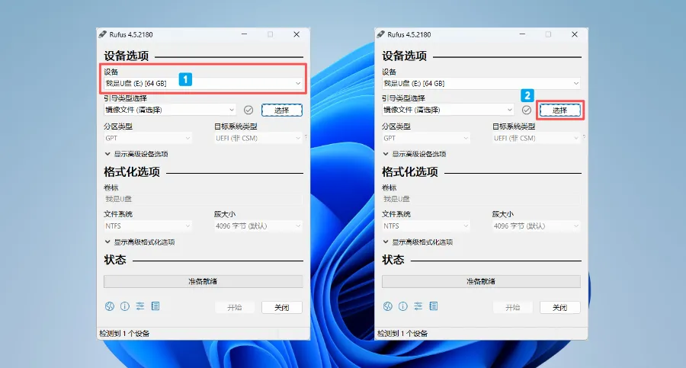
Task: Click 分区类型 label in left window
Action: pos(118,126)
